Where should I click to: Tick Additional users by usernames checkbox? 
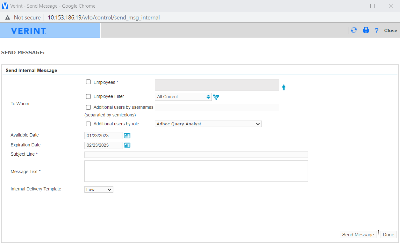(89, 107)
